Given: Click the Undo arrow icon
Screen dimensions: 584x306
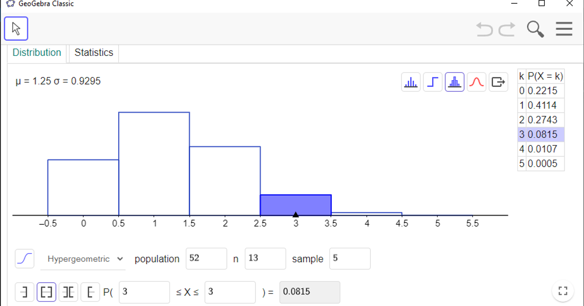Looking at the screenshot, I should [485, 29].
